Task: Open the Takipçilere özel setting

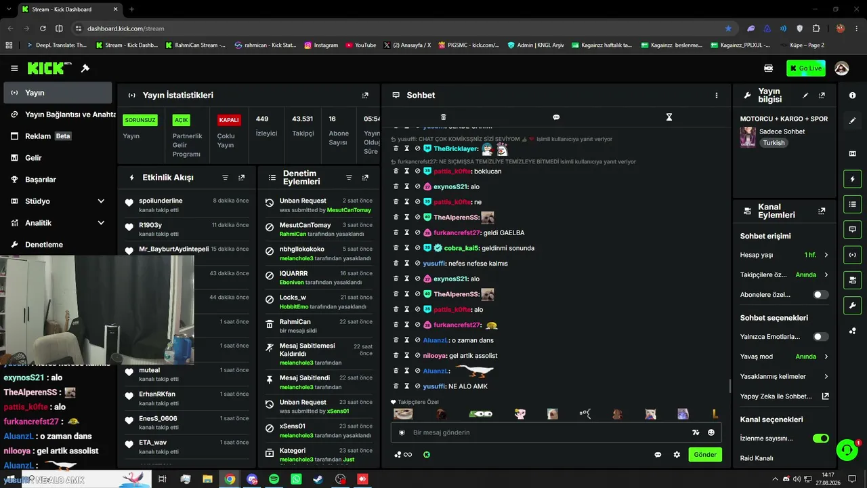Action: 784,275
